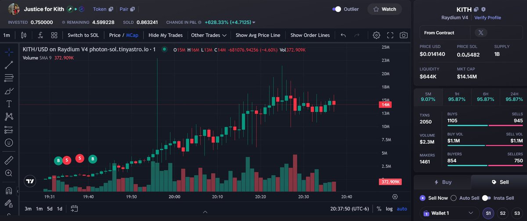Select the trend line drawing tool
Viewport: 527px width, 221px height.
coord(8,65)
